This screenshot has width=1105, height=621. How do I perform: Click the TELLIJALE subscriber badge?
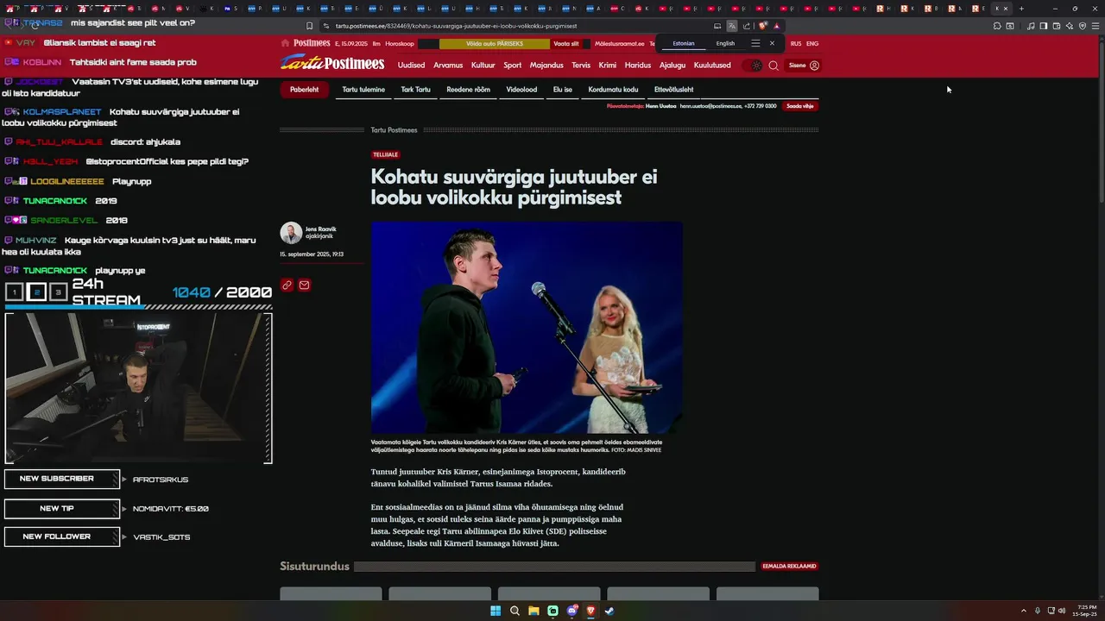coord(386,155)
